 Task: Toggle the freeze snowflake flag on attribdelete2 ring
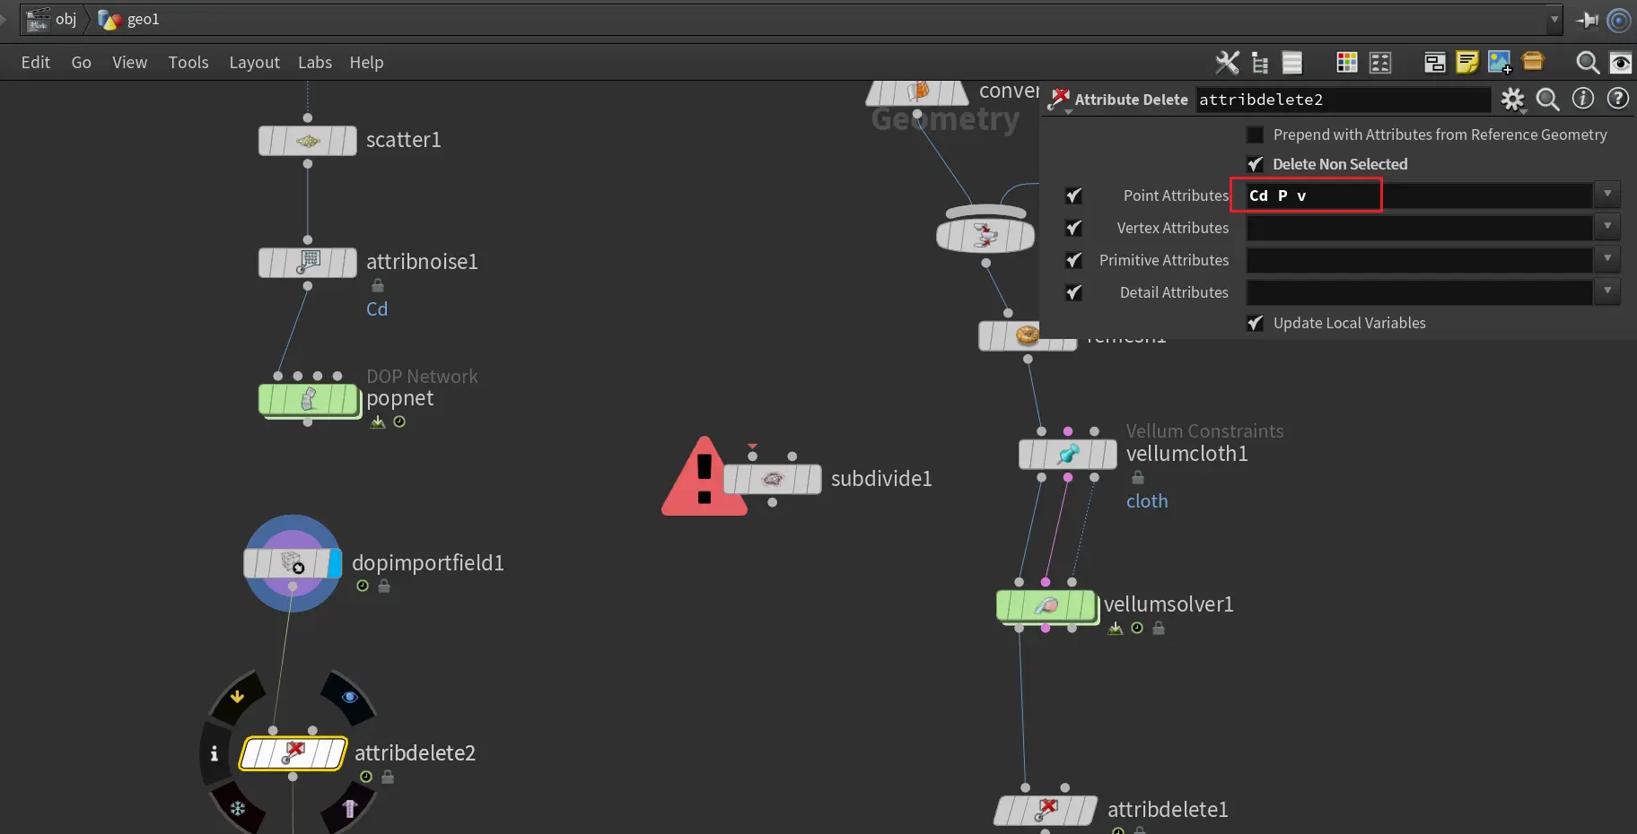tap(238, 808)
